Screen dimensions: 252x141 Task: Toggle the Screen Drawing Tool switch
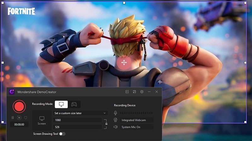pyautogui.click(x=62, y=134)
